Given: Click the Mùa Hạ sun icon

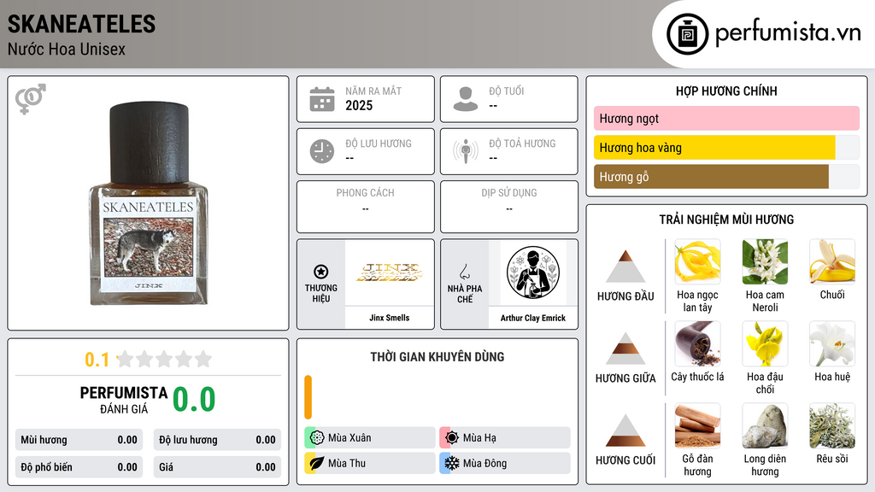Looking at the screenshot, I should coord(452,437).
